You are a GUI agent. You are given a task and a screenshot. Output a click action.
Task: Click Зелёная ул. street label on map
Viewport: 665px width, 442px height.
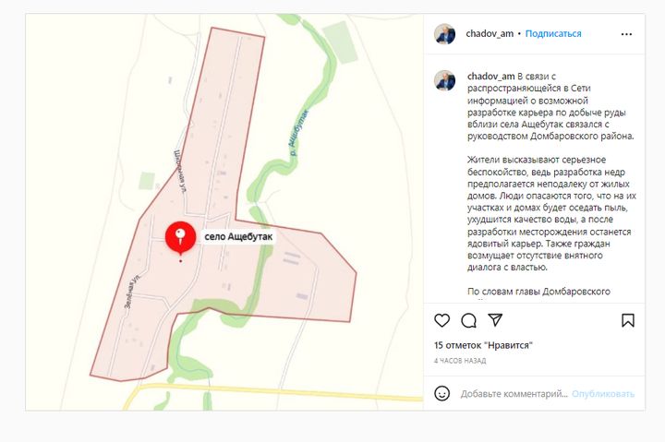click(x=132, y=292)
